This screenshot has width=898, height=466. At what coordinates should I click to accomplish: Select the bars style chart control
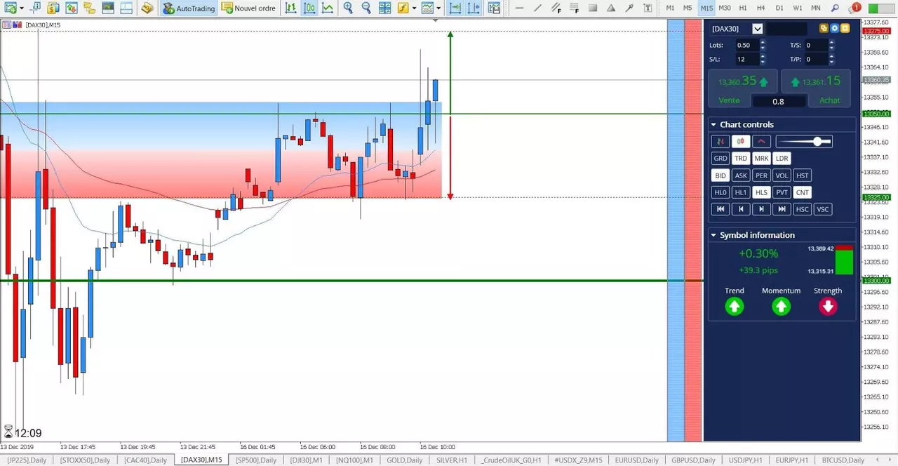coord(720,141)
